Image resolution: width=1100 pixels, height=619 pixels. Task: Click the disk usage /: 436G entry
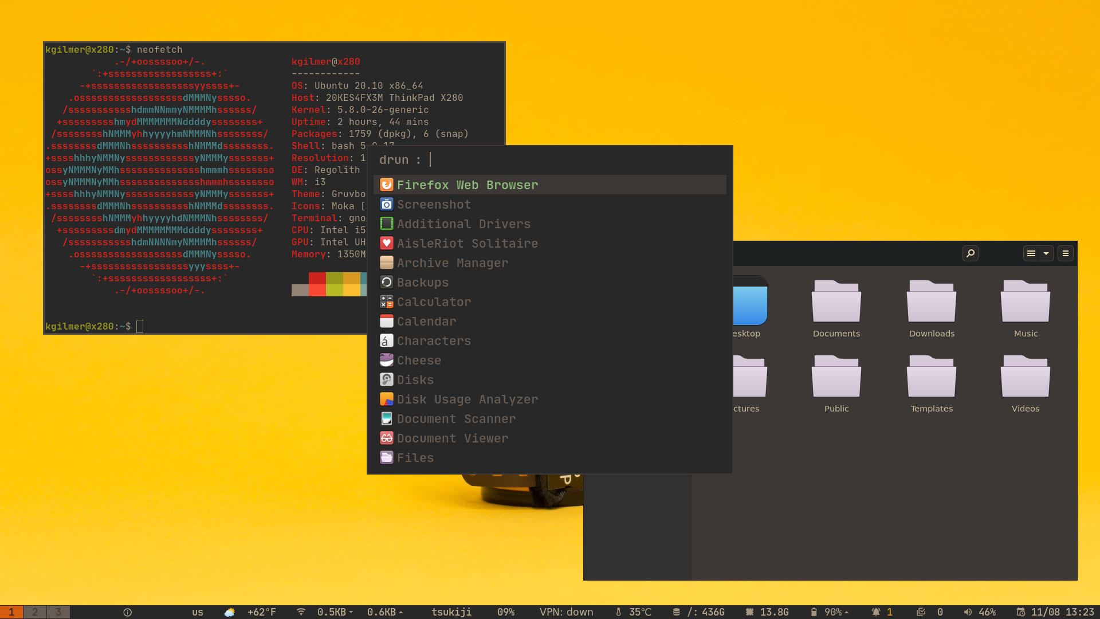(x=698, y=612)
